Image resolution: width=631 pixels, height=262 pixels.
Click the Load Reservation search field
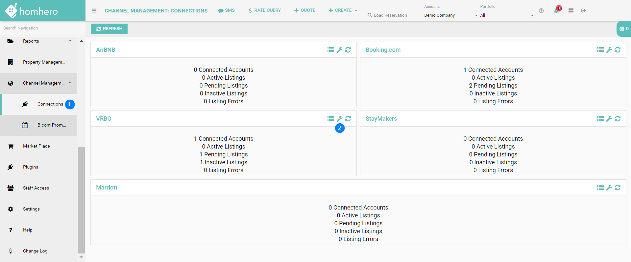[395, 15]
